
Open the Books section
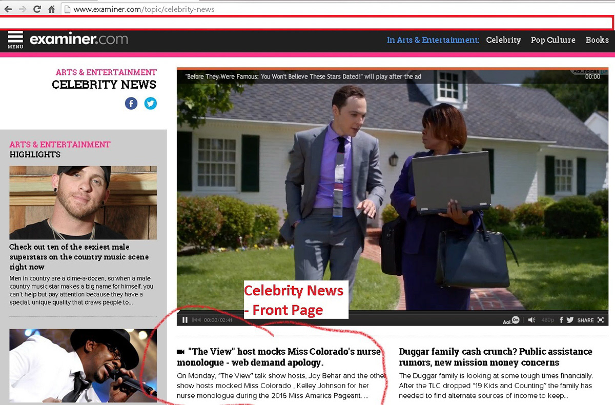tap(597, 40)
